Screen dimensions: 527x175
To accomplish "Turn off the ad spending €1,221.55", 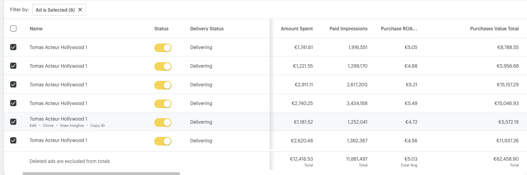I will (x=163, y=66).
